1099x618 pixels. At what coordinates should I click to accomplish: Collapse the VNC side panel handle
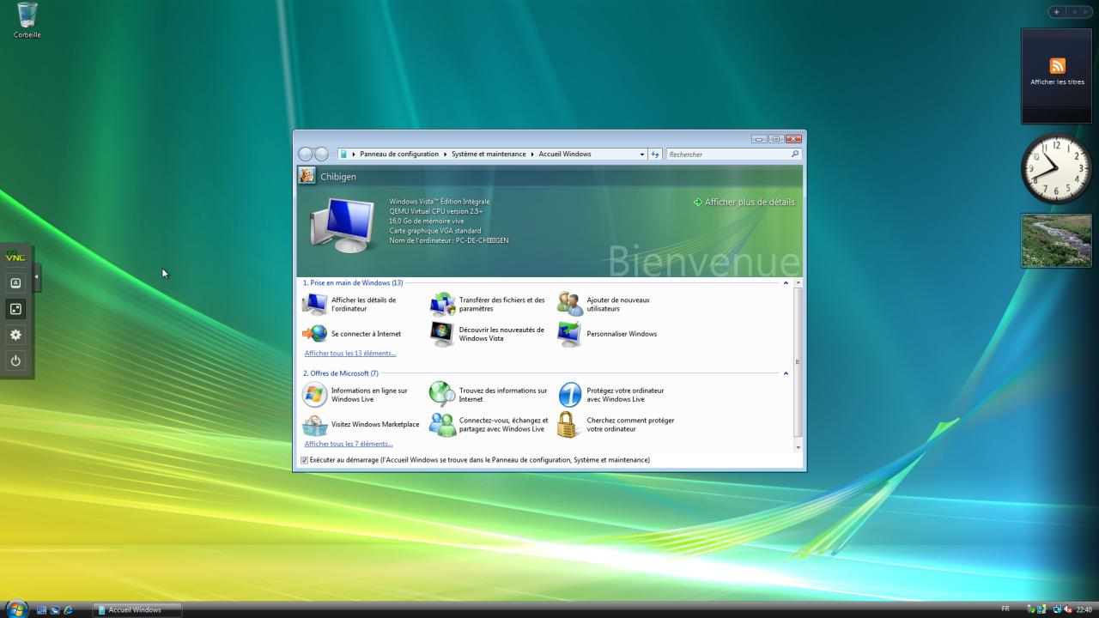coord(37,276)
